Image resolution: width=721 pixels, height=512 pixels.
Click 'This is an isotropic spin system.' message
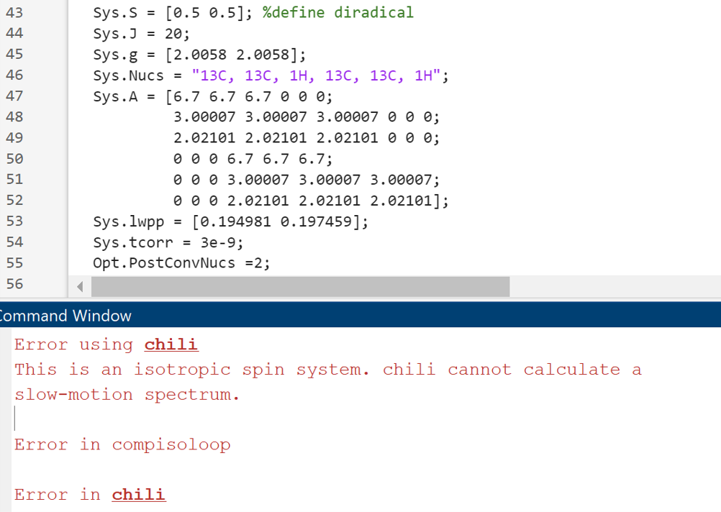coord(191,370)
